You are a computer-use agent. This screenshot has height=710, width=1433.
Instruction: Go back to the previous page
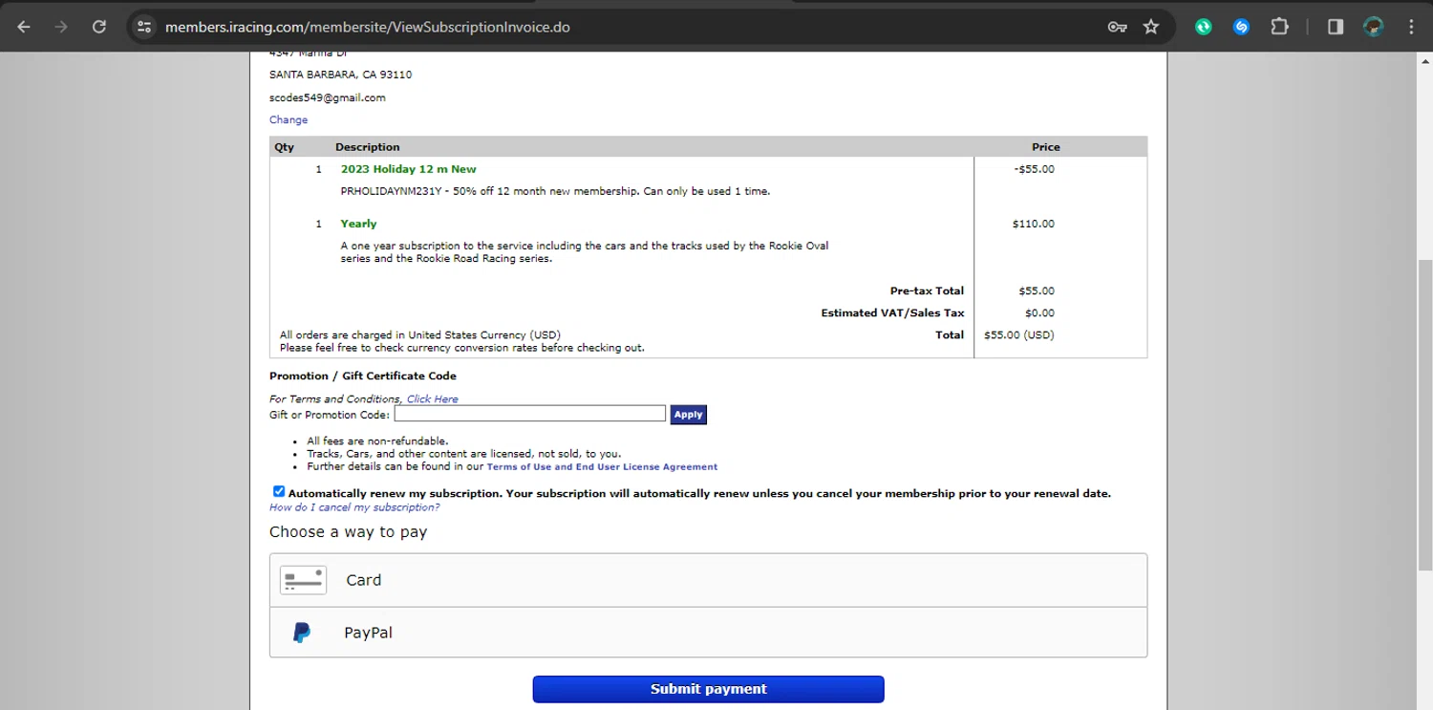(24, 27)
